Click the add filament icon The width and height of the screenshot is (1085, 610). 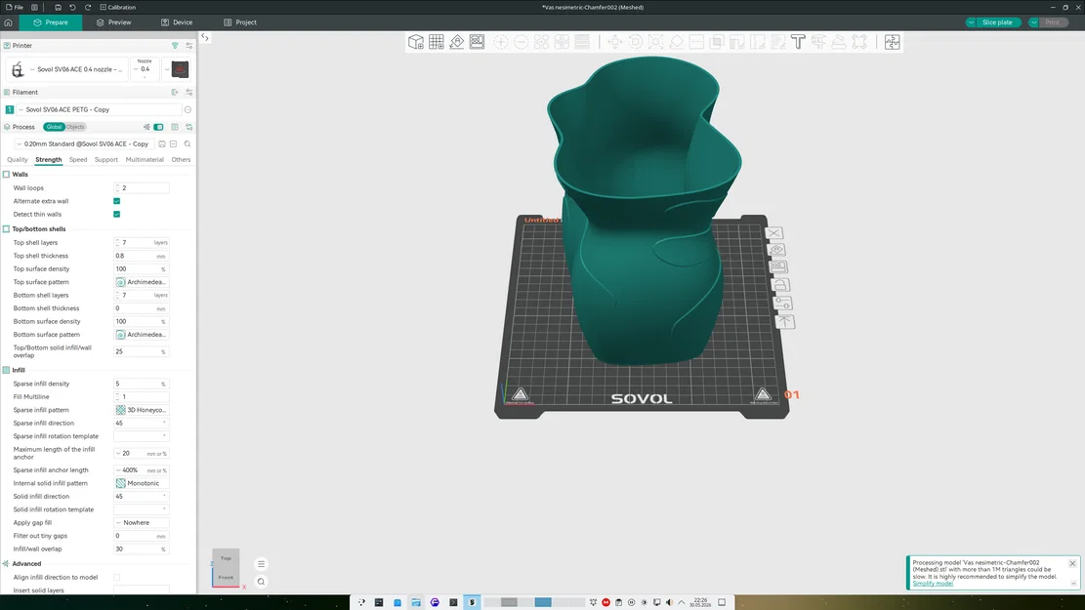[x=175, y=92]
